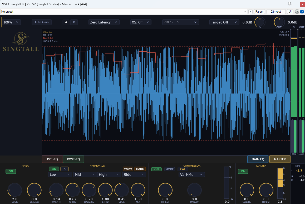This screenshot has height=204, width=305.
Task: Toggle the plugin bypass checkbox
Action: tap(302, 12)
